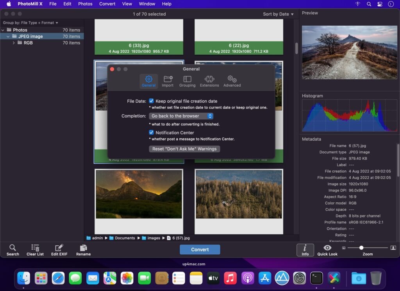Open the Completion dropdown

click(181, 116)
